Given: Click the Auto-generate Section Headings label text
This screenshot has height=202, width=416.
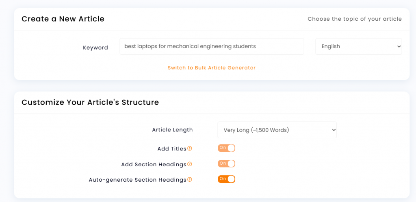Looking at the screenshot, I should (137, 180).
